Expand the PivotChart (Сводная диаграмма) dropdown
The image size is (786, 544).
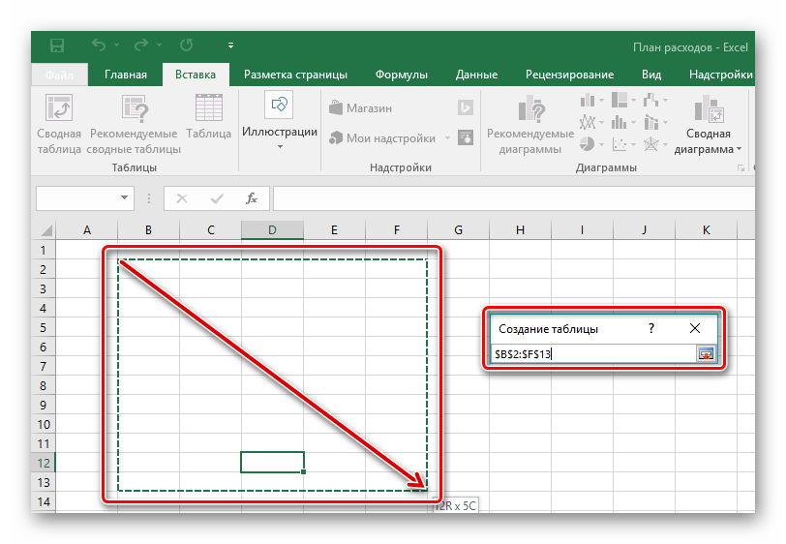click(x=739, y=150)
